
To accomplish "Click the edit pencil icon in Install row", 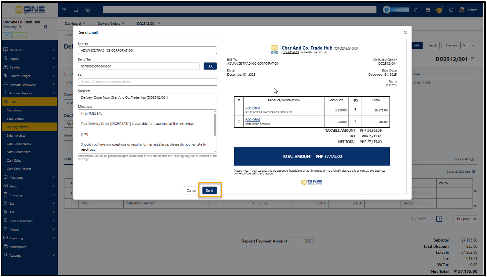I will click(208, 203).
